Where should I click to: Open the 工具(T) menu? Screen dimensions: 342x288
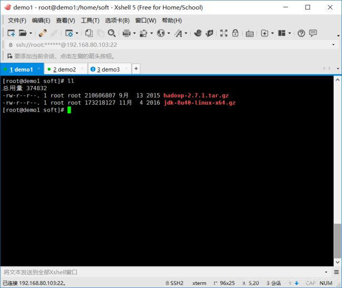tap(90, 20)
